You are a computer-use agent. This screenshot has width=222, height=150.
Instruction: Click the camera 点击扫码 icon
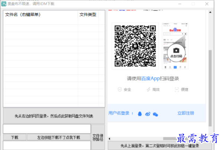pos(176,53)
